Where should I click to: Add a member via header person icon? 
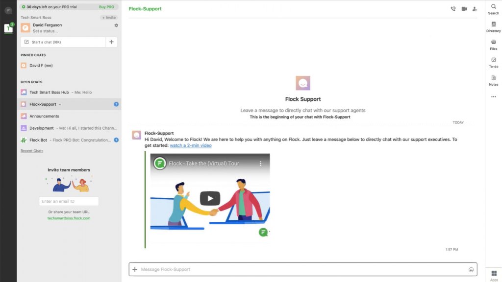[x=475, y=9]
